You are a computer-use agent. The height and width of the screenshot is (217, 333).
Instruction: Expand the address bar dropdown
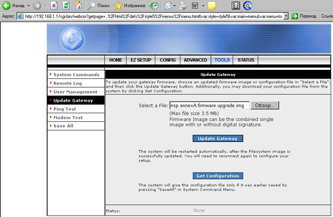[286, 16]
